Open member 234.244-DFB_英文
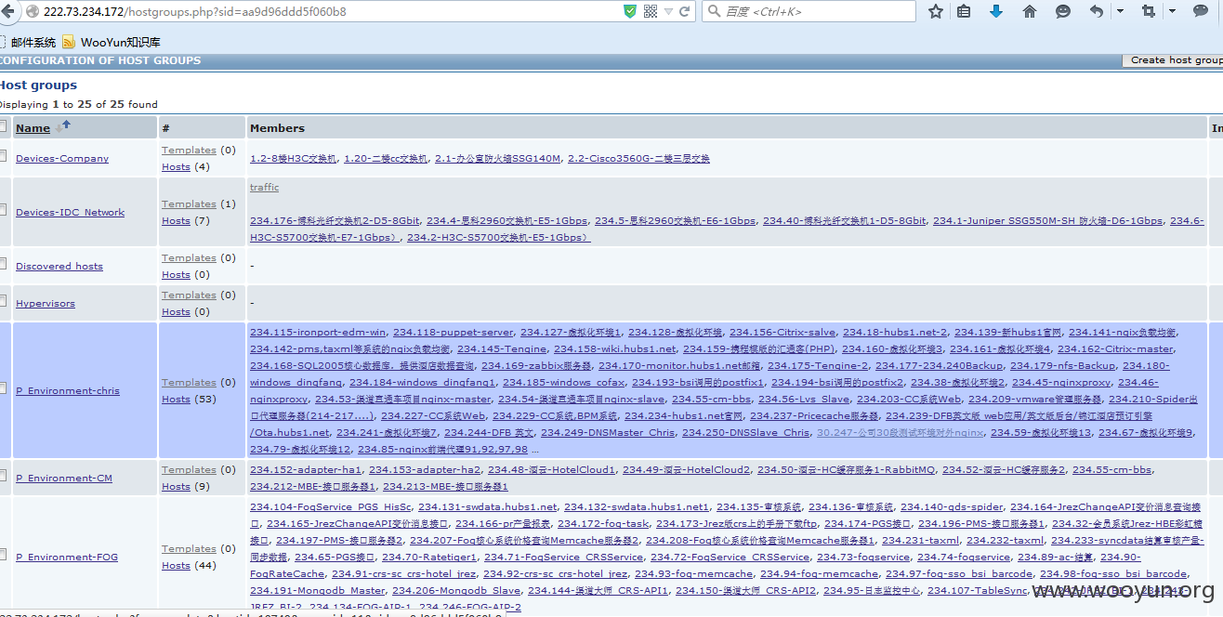 [489, 433]
